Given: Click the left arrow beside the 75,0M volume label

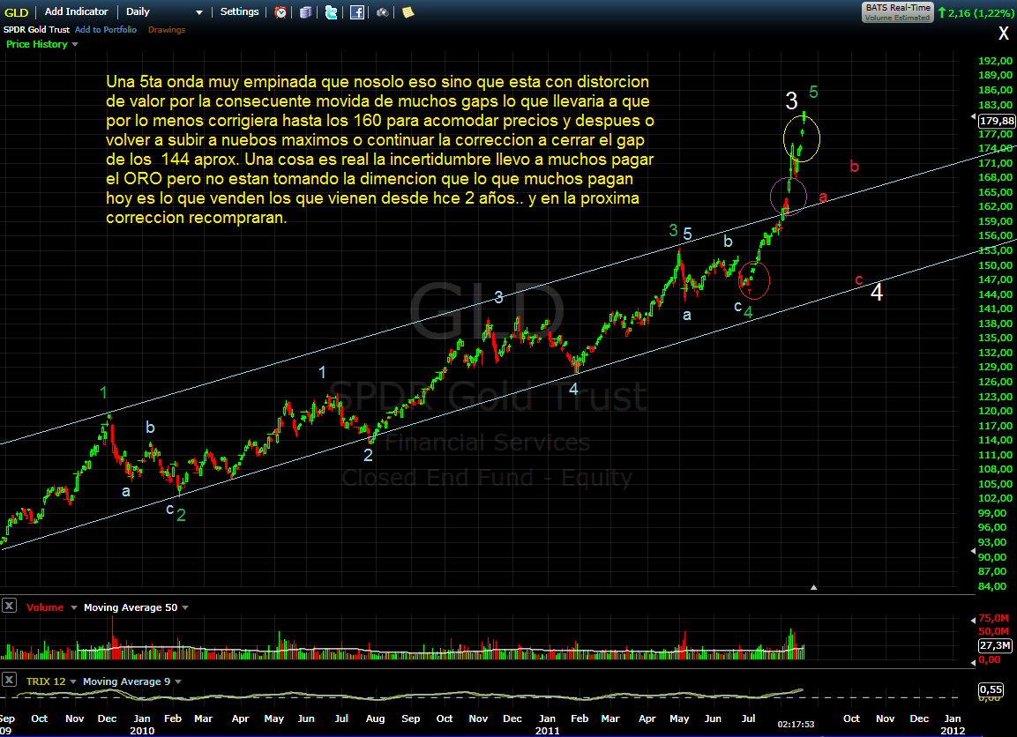Looking at the screenshot, I should pyautogui.click(x=973, y=620).
